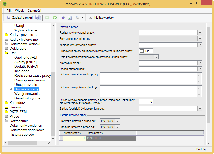Open Aktualna umowa o pracę date dropdown
The width and height of the screenshot is (214, 154).
click(x=117, y=127)
